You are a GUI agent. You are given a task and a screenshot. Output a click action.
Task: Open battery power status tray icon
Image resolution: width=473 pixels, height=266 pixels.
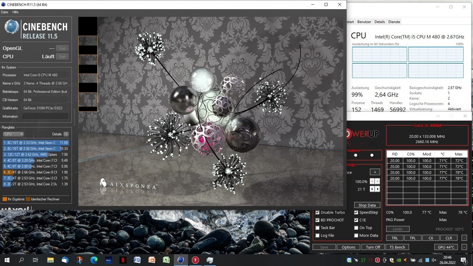(413, 260)
